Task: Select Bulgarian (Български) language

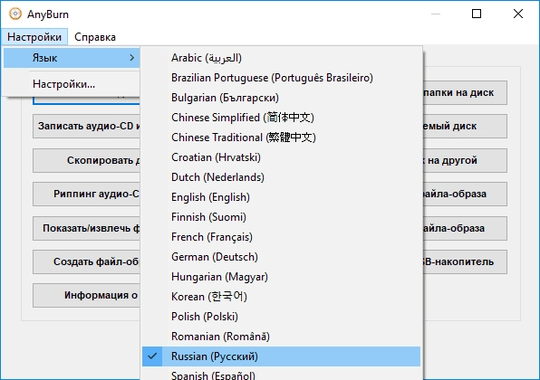Action: point(281,98)
